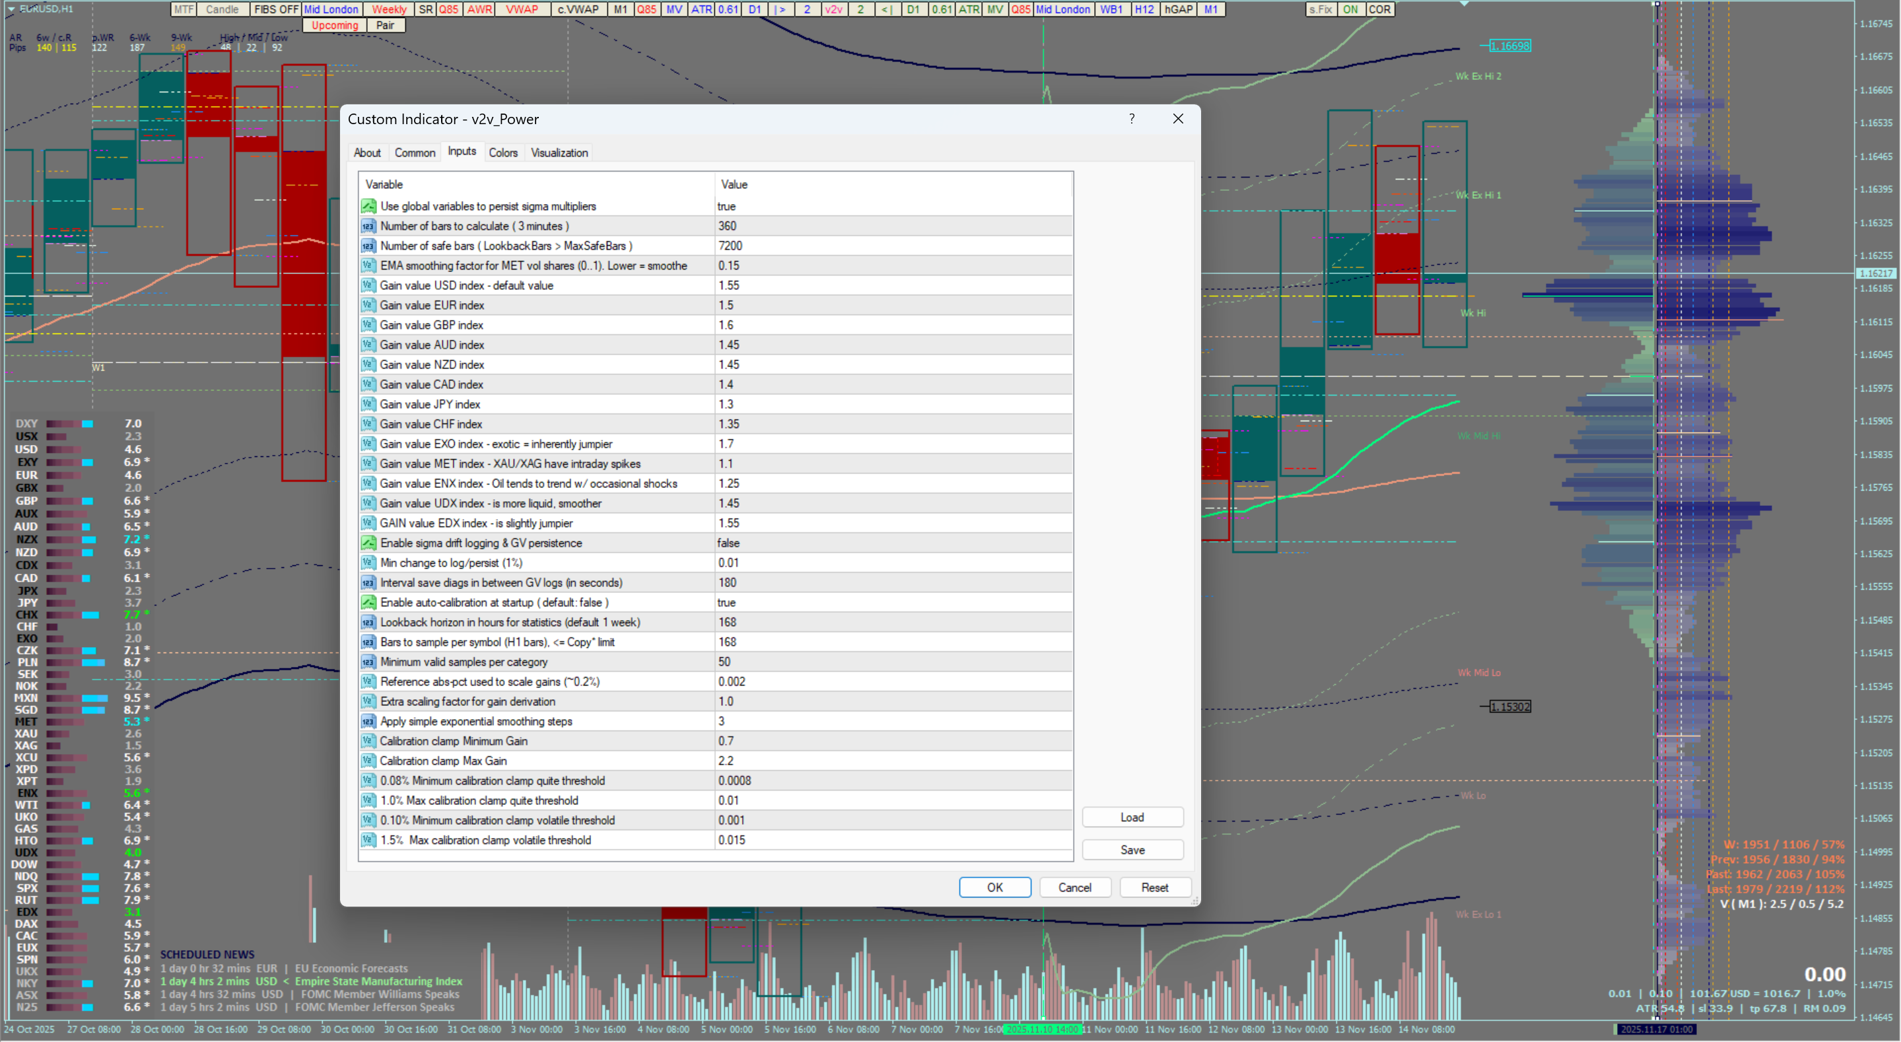Click icon beside 'Gain value MET index' row

coord(368,464)
